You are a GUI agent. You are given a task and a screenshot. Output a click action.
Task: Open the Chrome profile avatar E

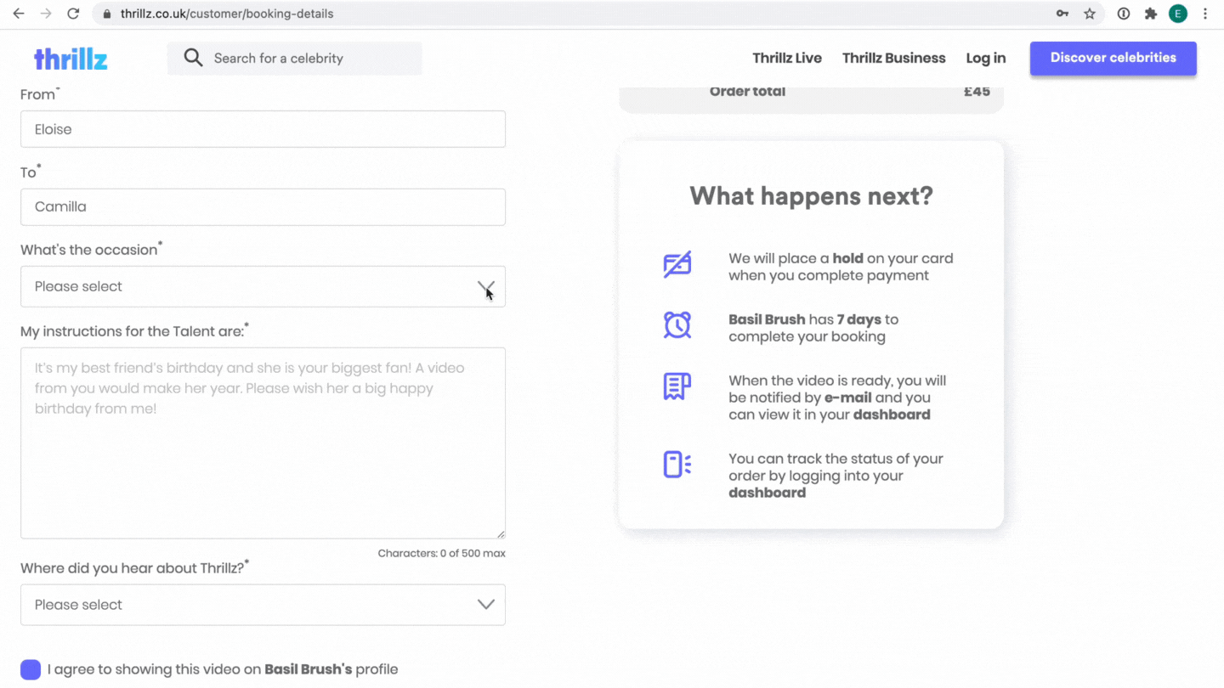[x=1178, y=14]
